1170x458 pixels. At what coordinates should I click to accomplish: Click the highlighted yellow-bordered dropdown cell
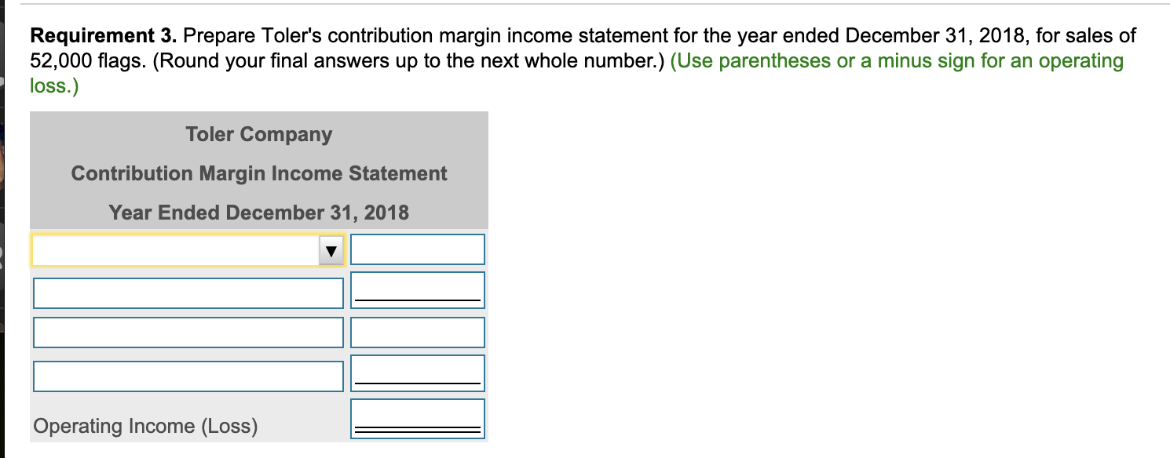pos(187,249)
